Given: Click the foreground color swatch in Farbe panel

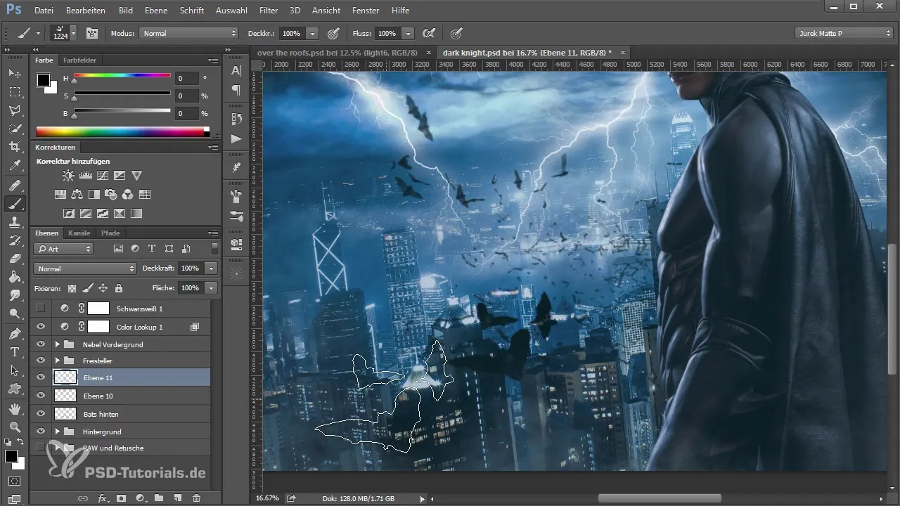Looking at the screenshot, I should tap(44, 79).
